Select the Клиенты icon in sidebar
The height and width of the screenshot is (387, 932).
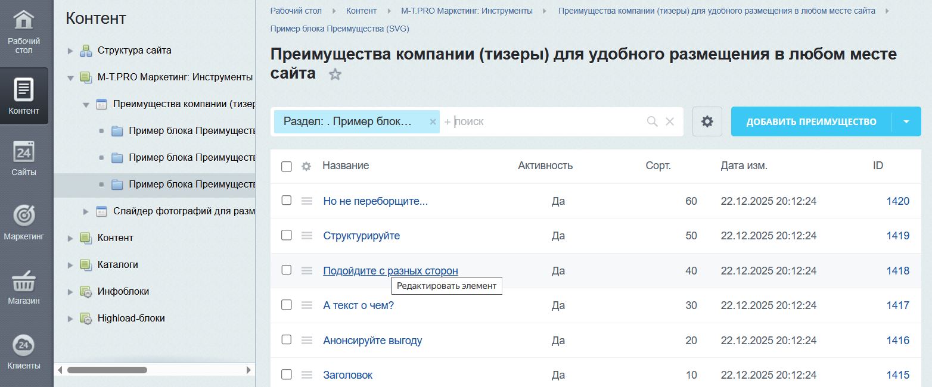[24, 350]
